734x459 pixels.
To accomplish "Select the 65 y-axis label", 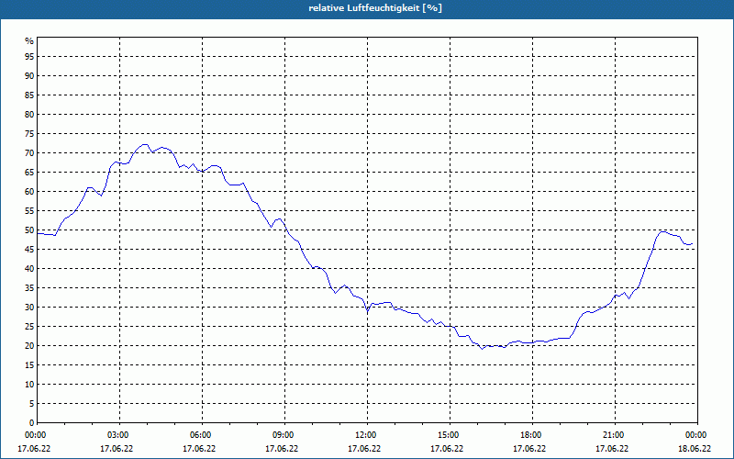I will pos(29,173).
